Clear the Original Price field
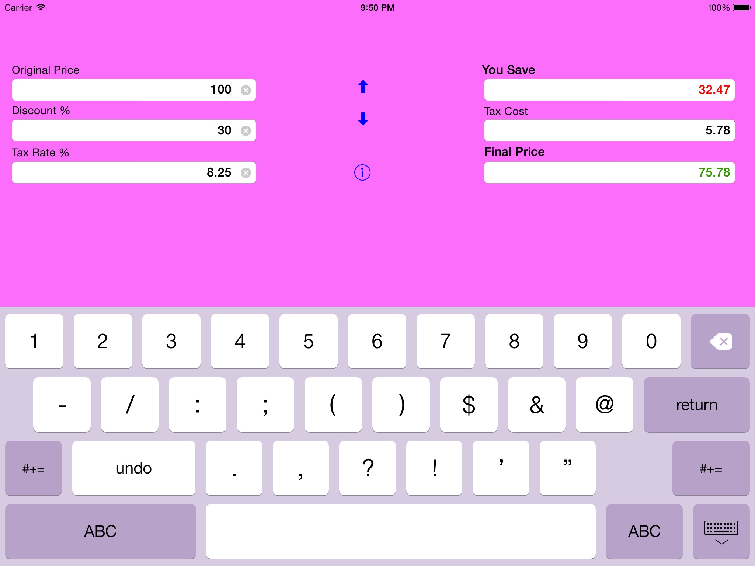 pyautogui.click(x=246, y=90)
